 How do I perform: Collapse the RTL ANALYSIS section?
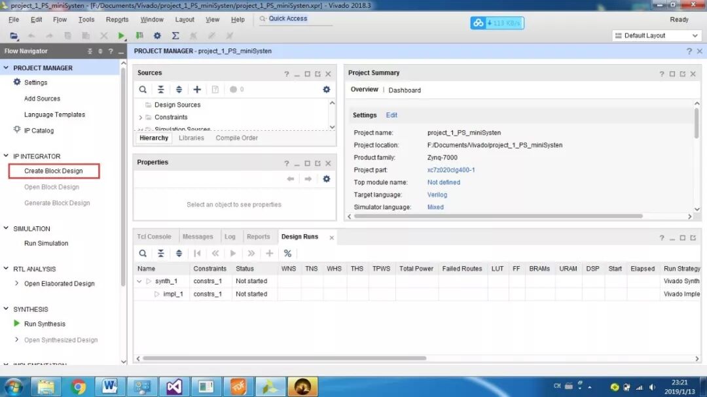click(x=6, y=269)
